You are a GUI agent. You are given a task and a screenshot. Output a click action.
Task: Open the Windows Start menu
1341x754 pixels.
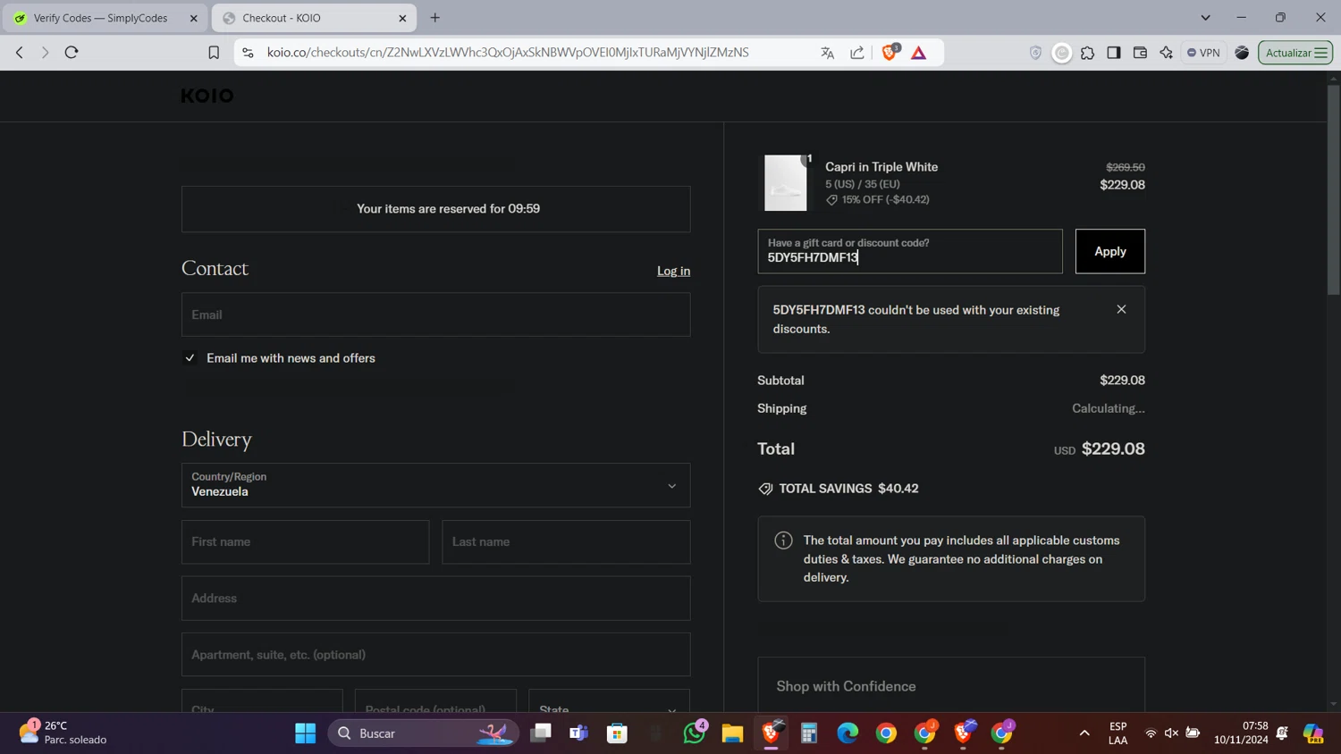coord(306,733)
